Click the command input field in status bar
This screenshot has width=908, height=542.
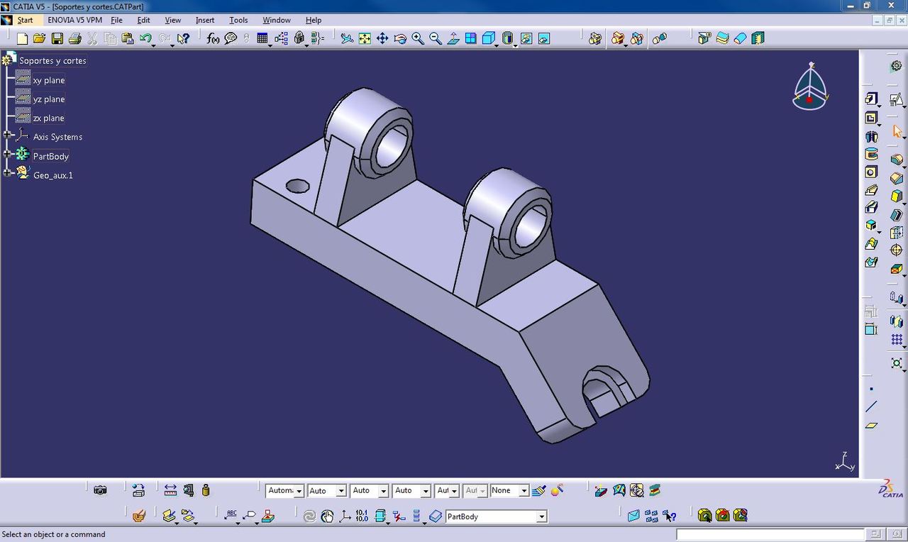pyautogui.click(x=770, y=534)
